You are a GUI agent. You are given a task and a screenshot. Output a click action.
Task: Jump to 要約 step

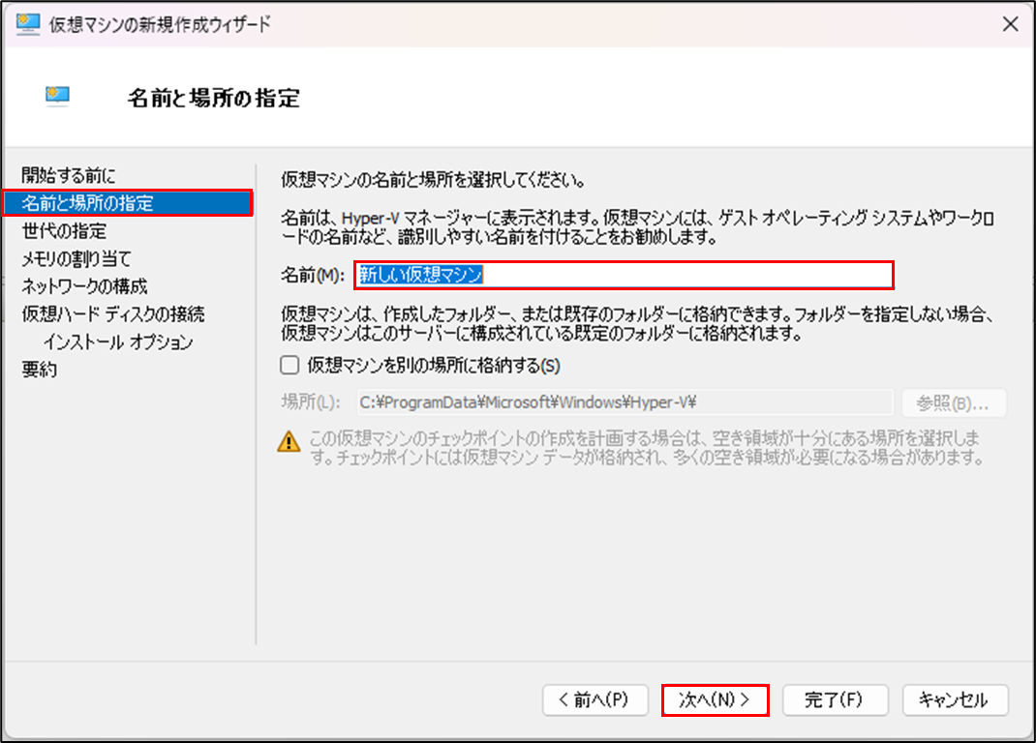pos(39,370)
